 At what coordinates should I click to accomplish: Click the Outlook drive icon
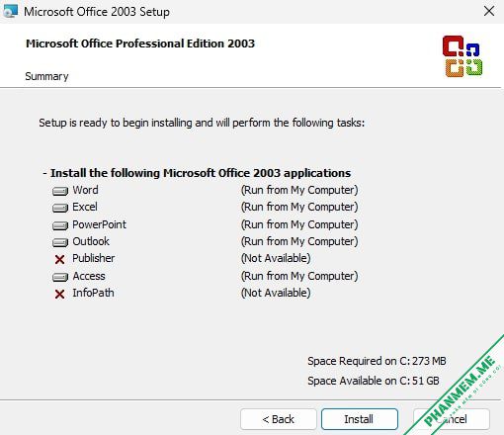point(60,242)
